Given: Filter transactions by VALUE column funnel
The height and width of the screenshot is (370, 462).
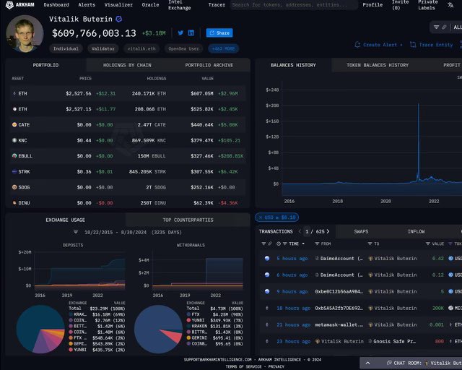Looking at the screenshot, I should pyautogui.click(x=428, y=244).
